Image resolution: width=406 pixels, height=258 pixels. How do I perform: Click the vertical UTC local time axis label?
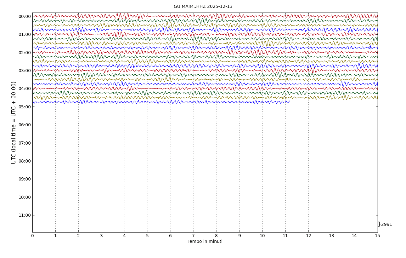pyautogui.click(x=14, y=123)
